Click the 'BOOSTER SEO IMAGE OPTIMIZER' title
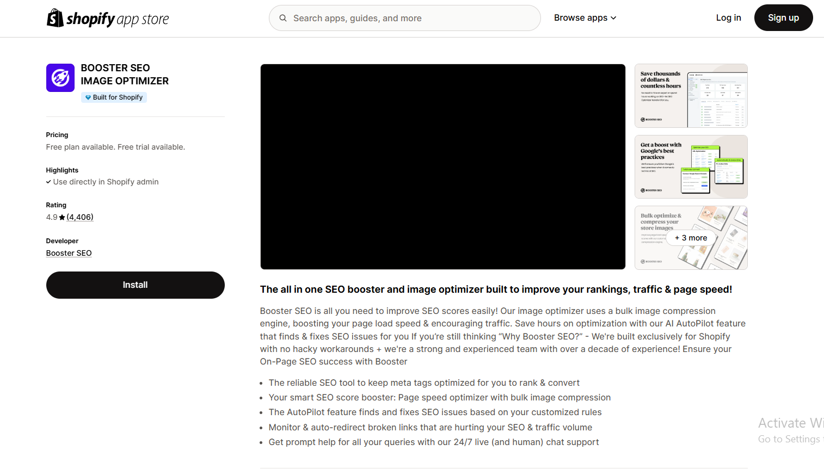 [125, 75]
